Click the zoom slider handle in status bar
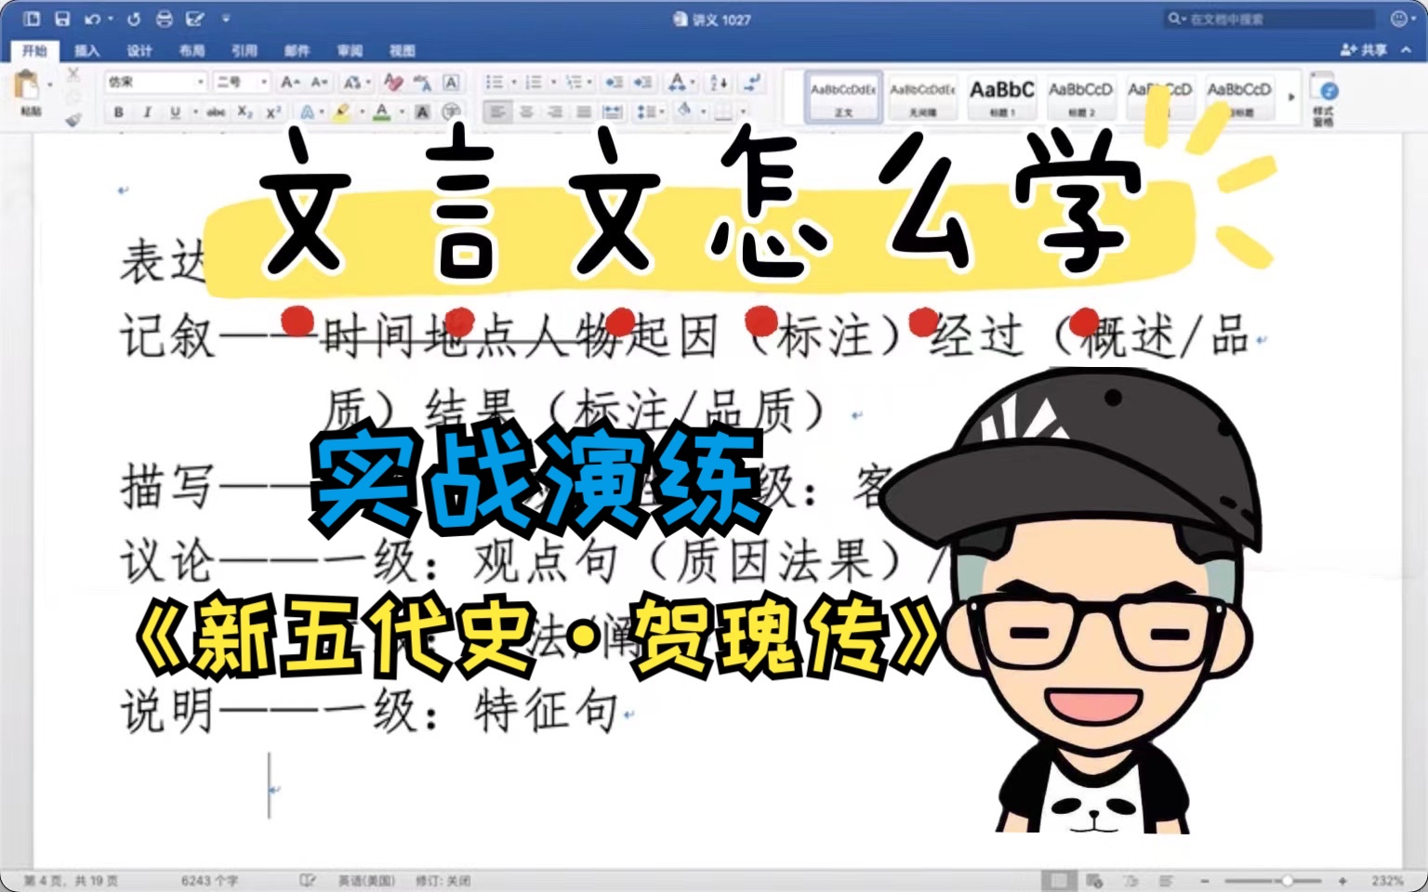Screen dimensions: 1428x892 (1288, 880)
